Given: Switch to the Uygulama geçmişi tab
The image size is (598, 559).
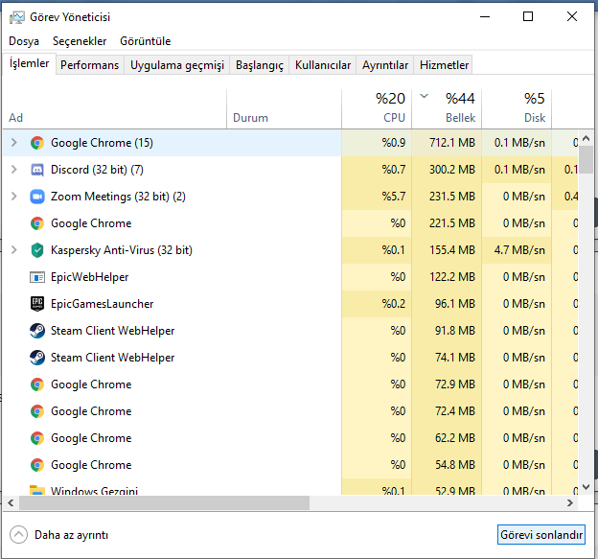Looking at the screenshot, I should [x=177, y=65].
